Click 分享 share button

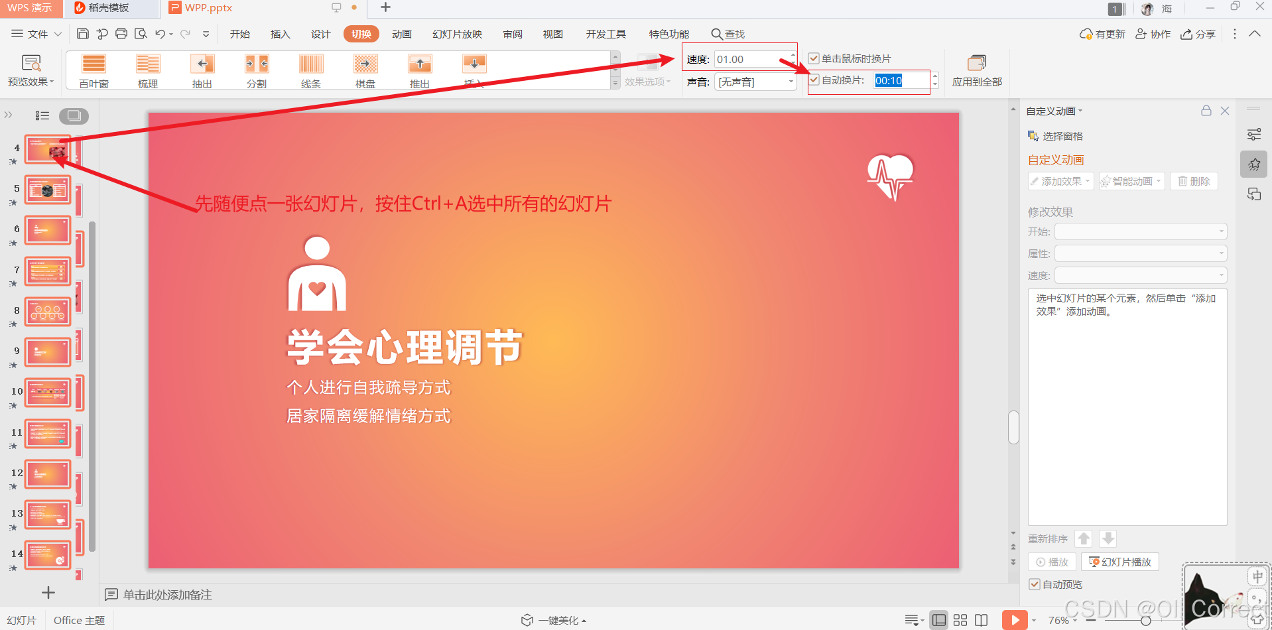(x=1198, y=34)
